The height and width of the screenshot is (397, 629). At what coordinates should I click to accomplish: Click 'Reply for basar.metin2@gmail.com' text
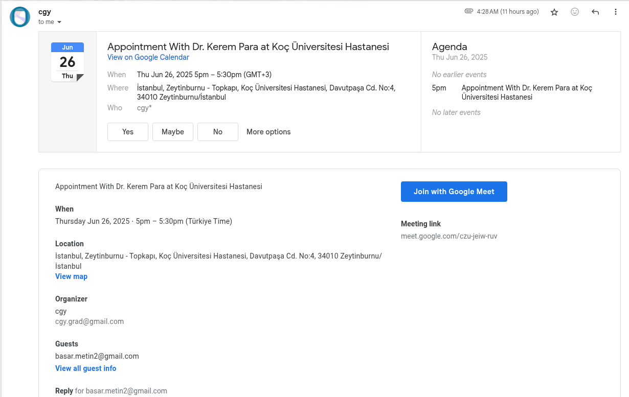[111, 391]
